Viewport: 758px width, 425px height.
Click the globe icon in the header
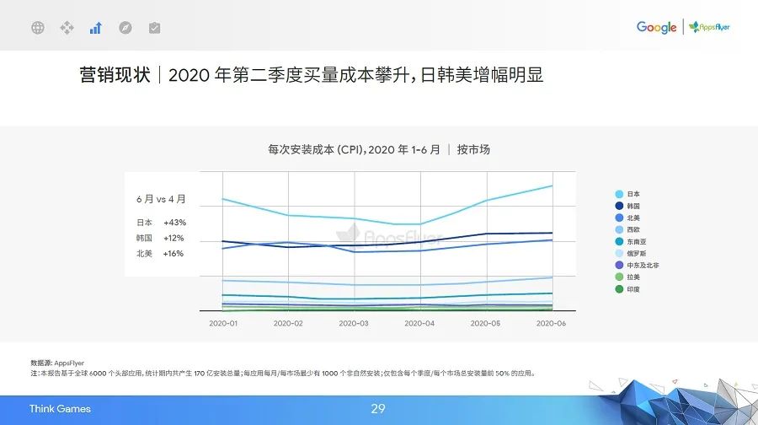pos(38,28)
